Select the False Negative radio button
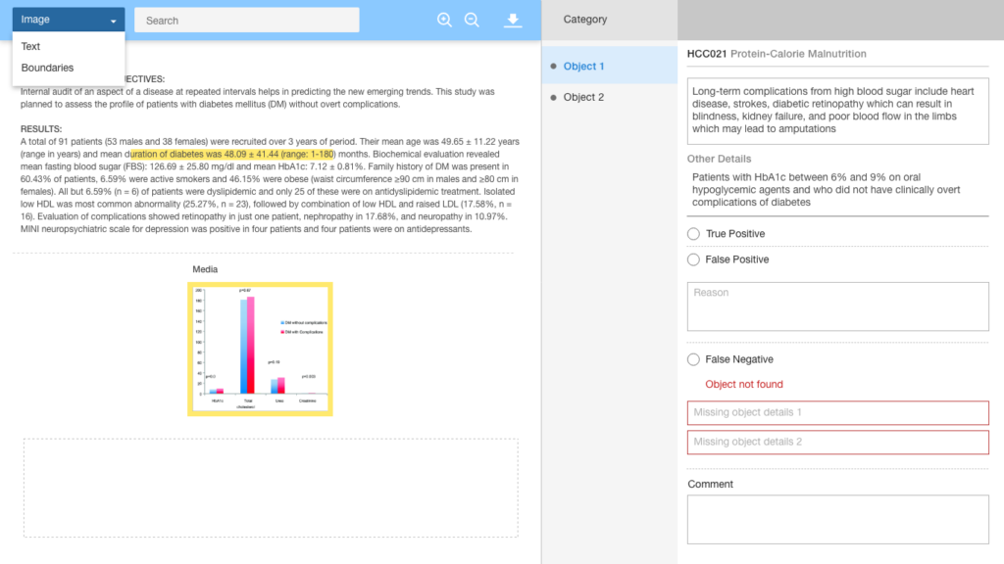This screenshot has height=564, width=1004. pyautogui.click(x=693, y=359)
